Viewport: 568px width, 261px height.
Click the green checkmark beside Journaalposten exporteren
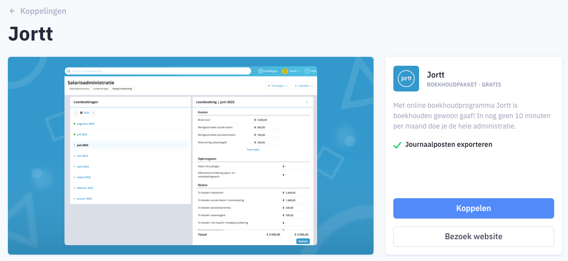[397, 145]
